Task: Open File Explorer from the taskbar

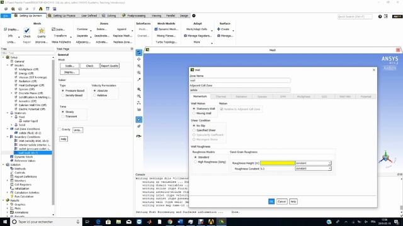Action: pos(118,222)
